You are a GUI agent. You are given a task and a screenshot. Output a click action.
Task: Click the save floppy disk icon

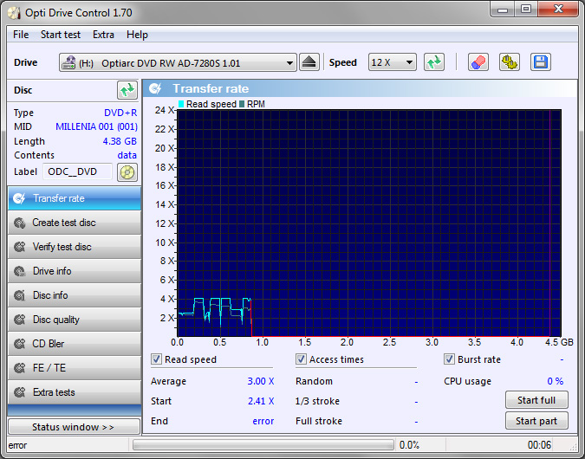[541, 62]
